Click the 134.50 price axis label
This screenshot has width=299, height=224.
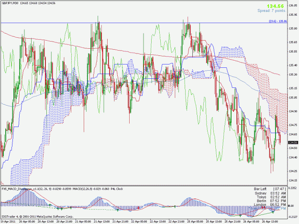click(x=293, y=148)
